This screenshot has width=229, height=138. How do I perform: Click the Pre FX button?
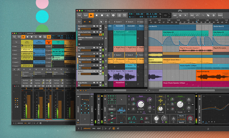[182, 116]
